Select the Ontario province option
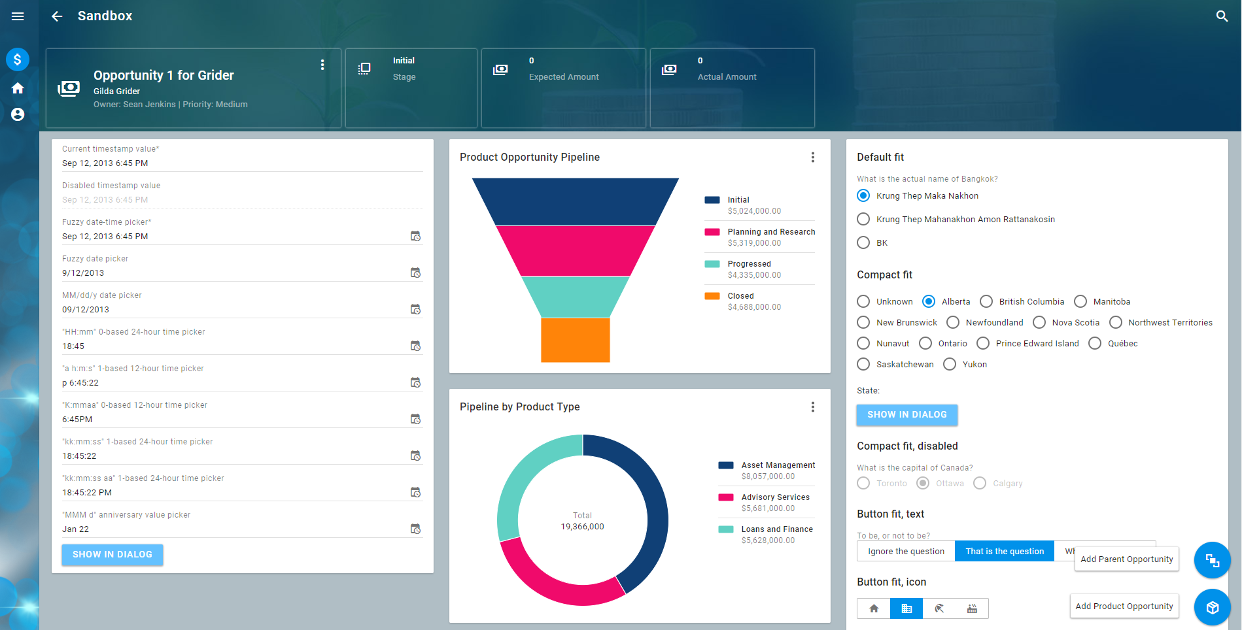The width and height of the screenshot is (1242, 630). pyautogui.click(x=925, y=344)
